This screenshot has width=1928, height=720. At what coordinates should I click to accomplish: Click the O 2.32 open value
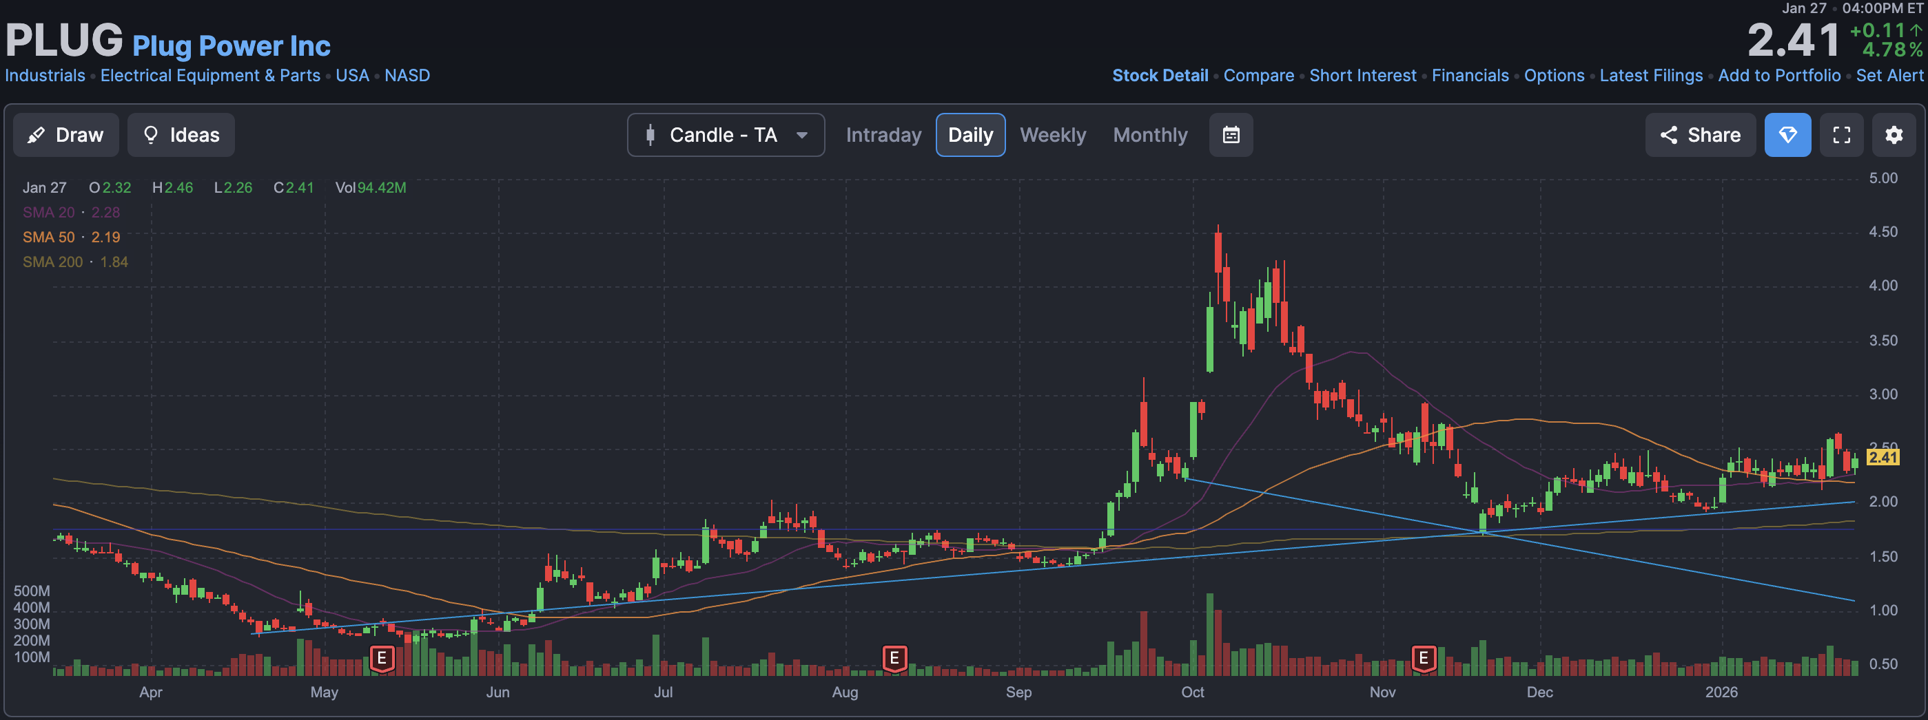click(x=110, y=188)
